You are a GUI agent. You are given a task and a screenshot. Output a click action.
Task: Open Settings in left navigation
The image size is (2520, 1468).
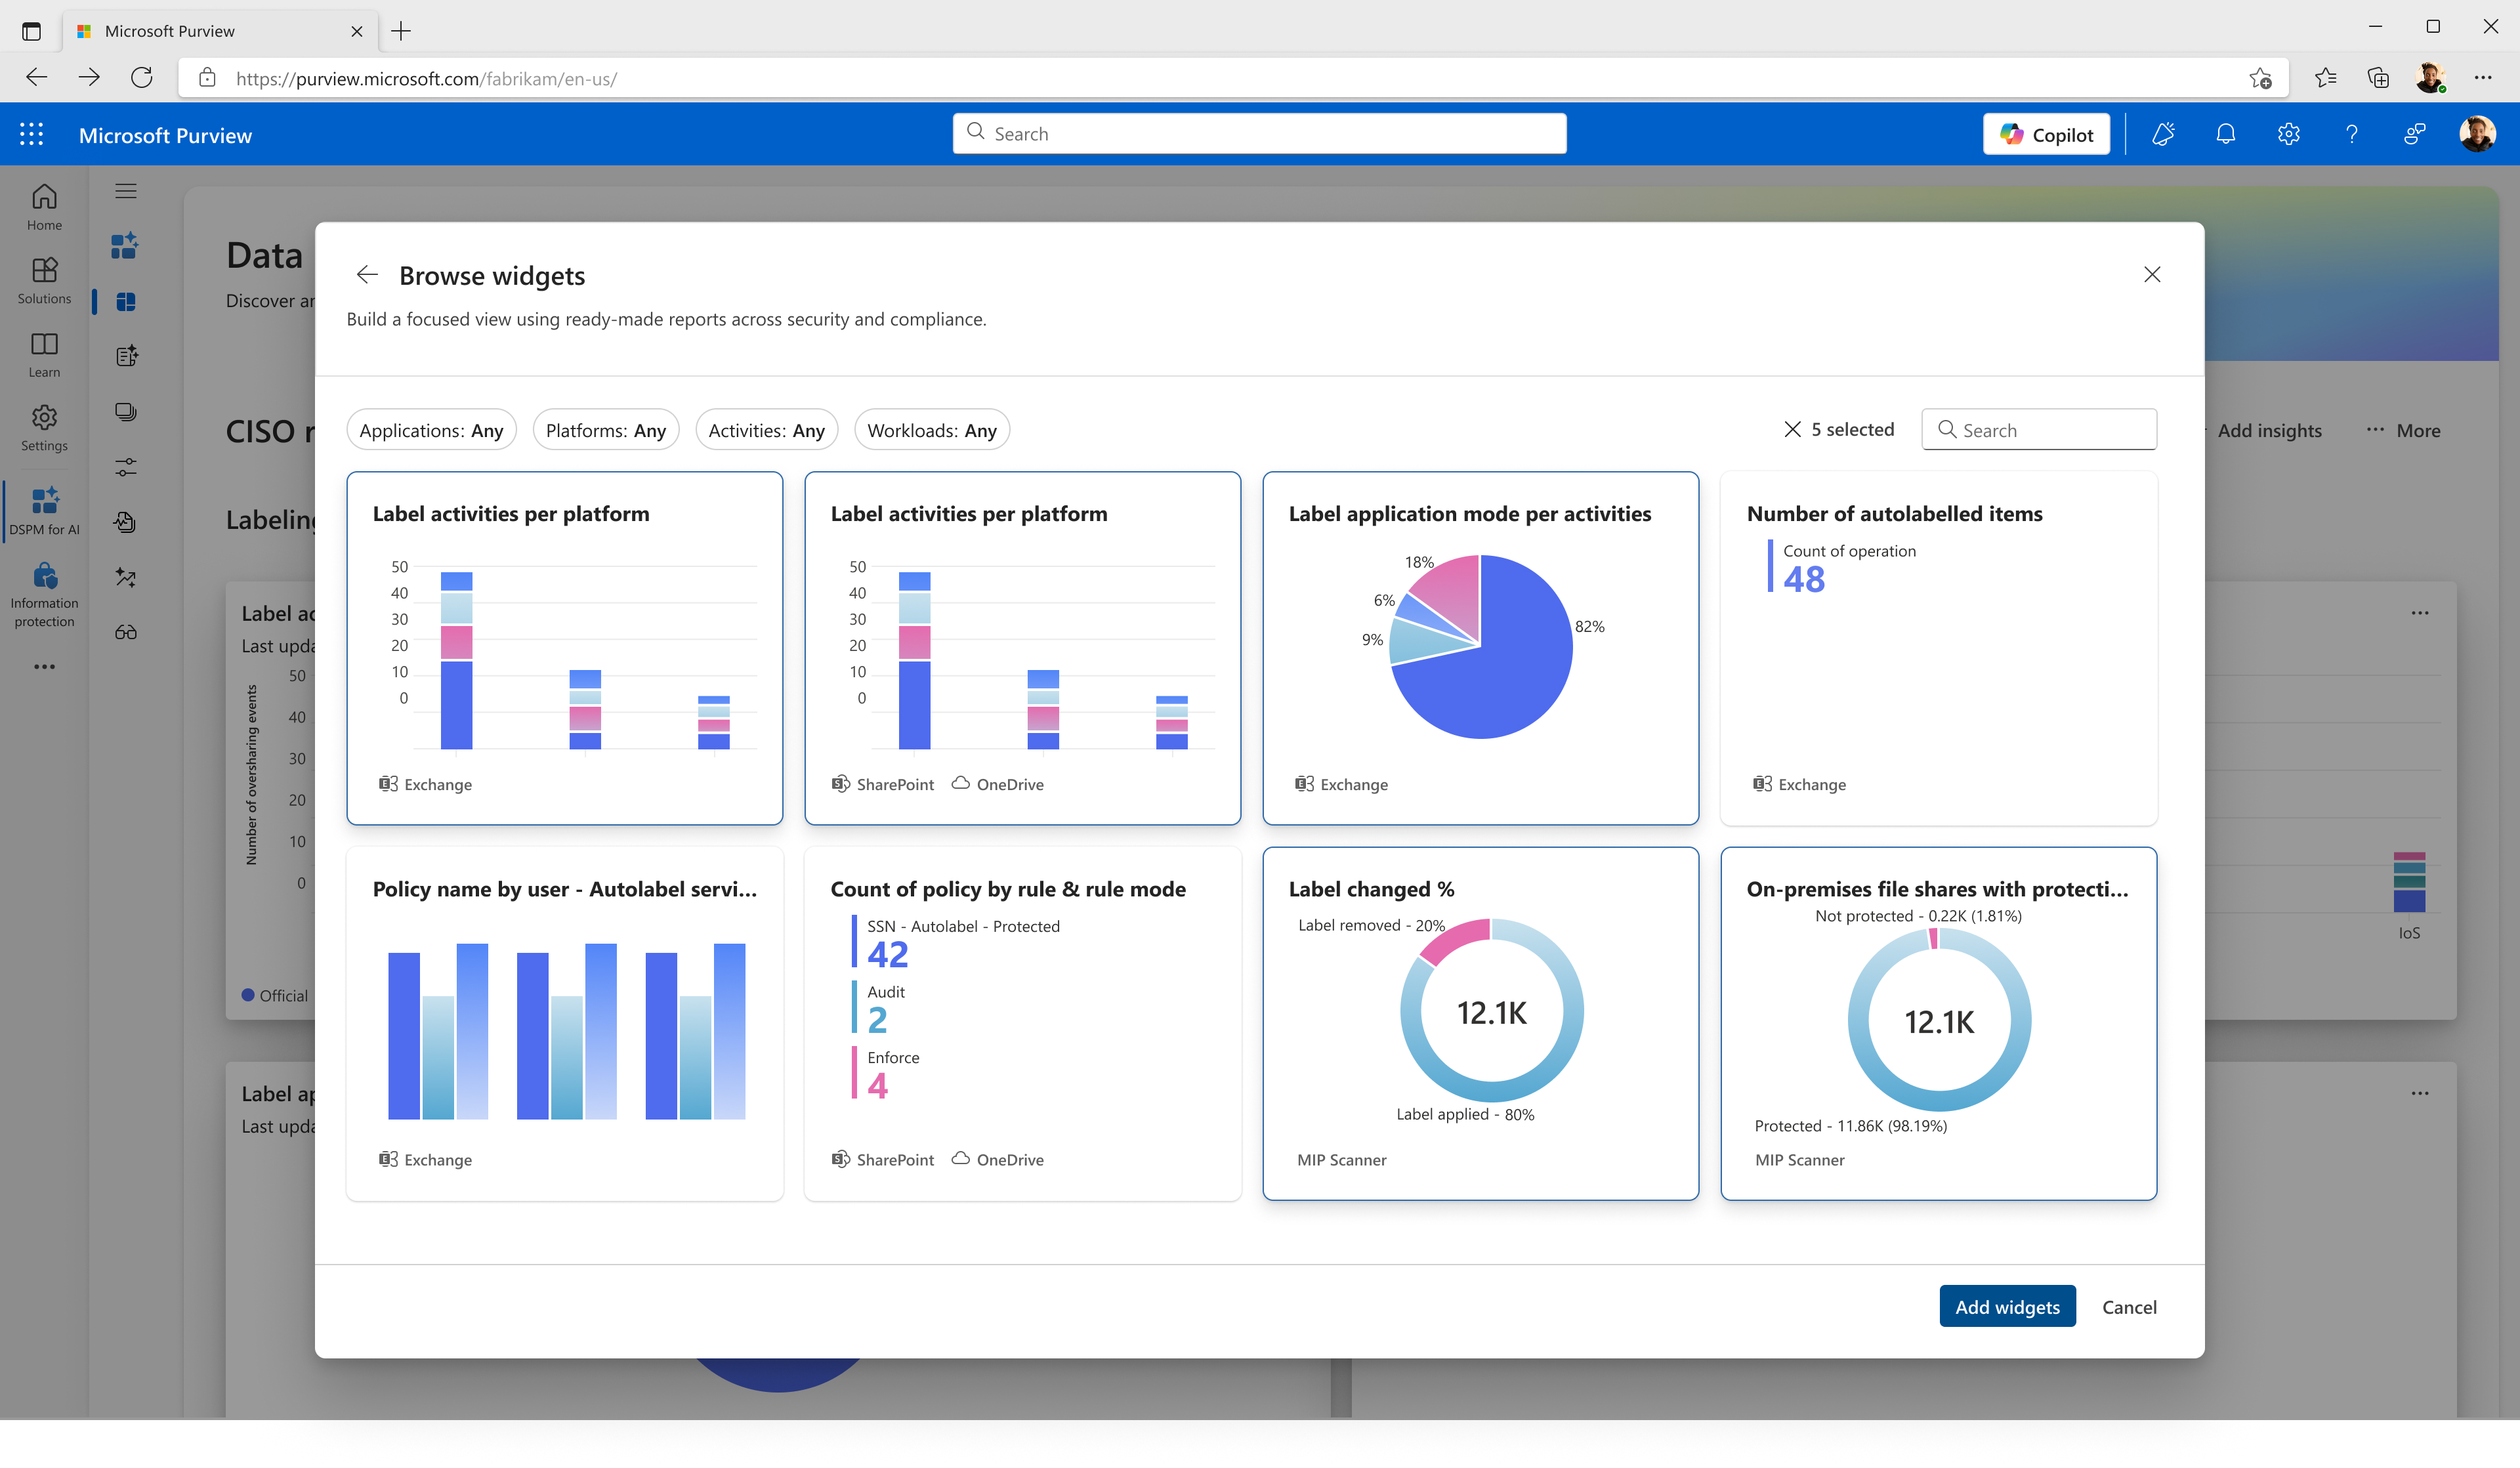click(x=44, y=428)
